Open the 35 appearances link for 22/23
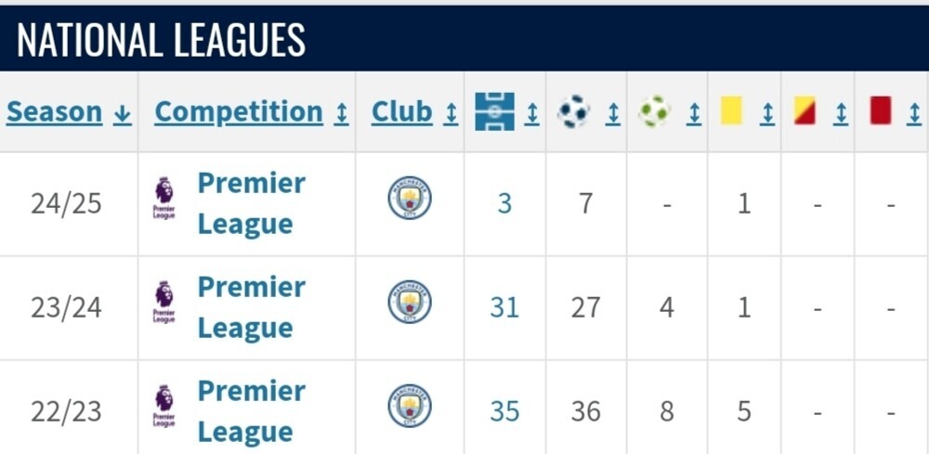This screenshot has width=929, height=454. (504, 411)
